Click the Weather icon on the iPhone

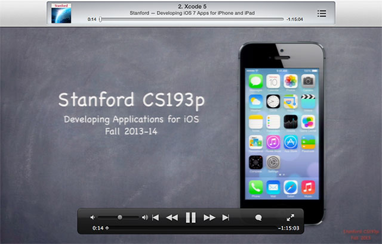[255, 102]
